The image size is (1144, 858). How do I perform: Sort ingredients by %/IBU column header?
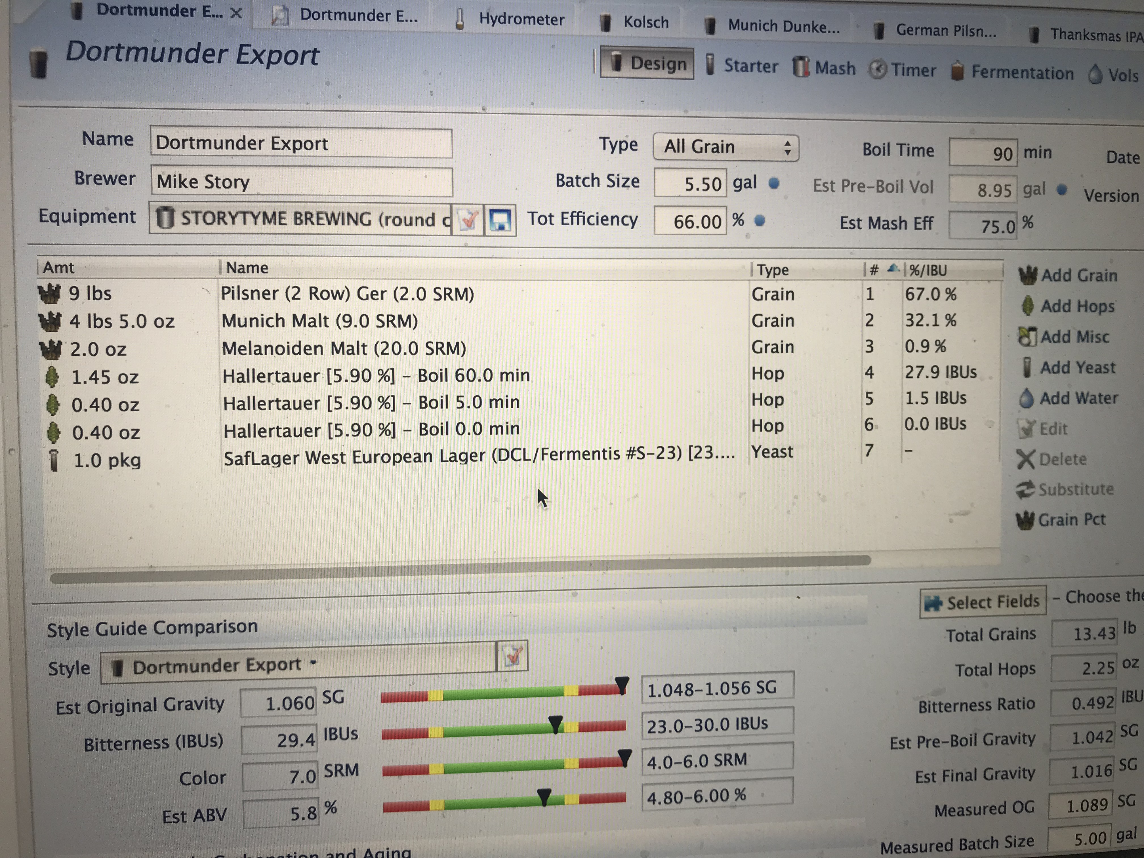[953, 270]
